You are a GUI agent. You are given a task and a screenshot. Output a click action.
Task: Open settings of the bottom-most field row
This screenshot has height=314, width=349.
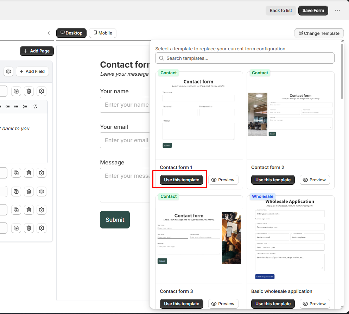pos(42,228)
